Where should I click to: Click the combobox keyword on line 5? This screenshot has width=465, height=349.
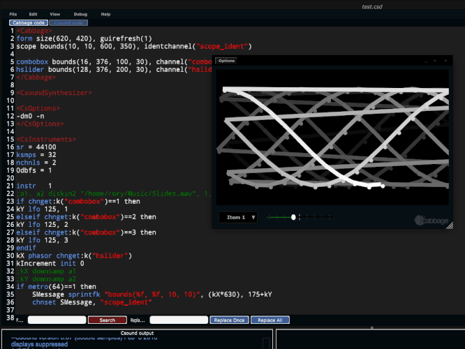(x=32, y=61)
